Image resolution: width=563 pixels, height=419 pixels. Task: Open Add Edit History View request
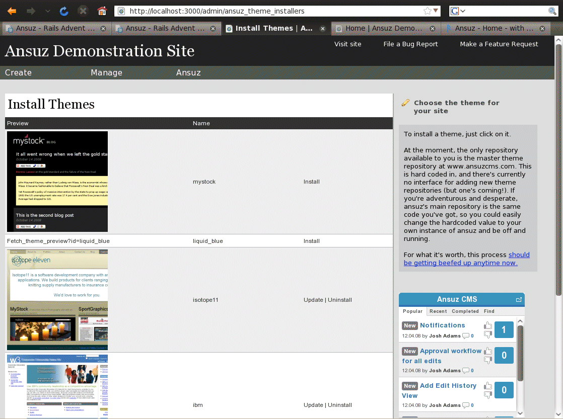pos(439,391)
